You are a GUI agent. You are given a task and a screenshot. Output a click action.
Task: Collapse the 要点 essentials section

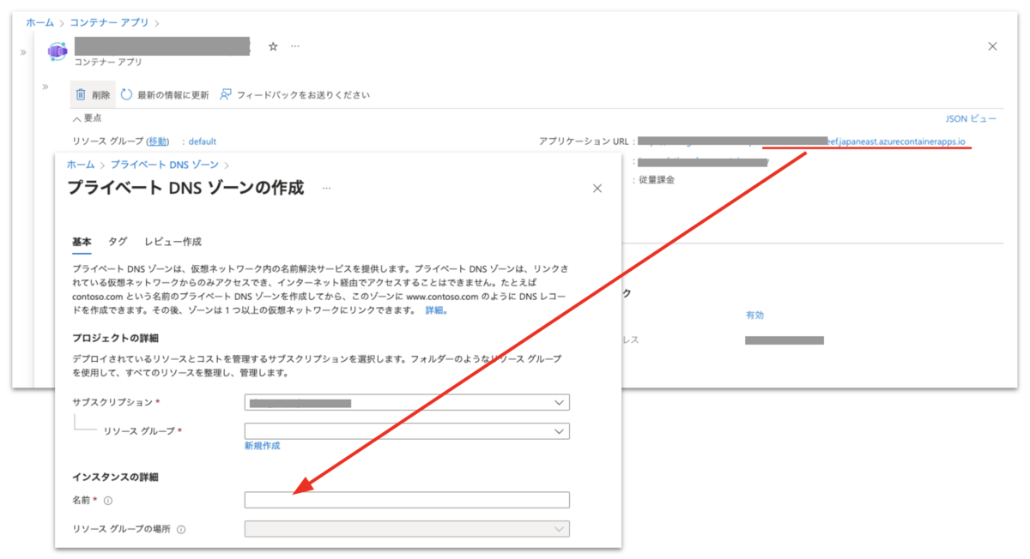click(x=87, y=118)
